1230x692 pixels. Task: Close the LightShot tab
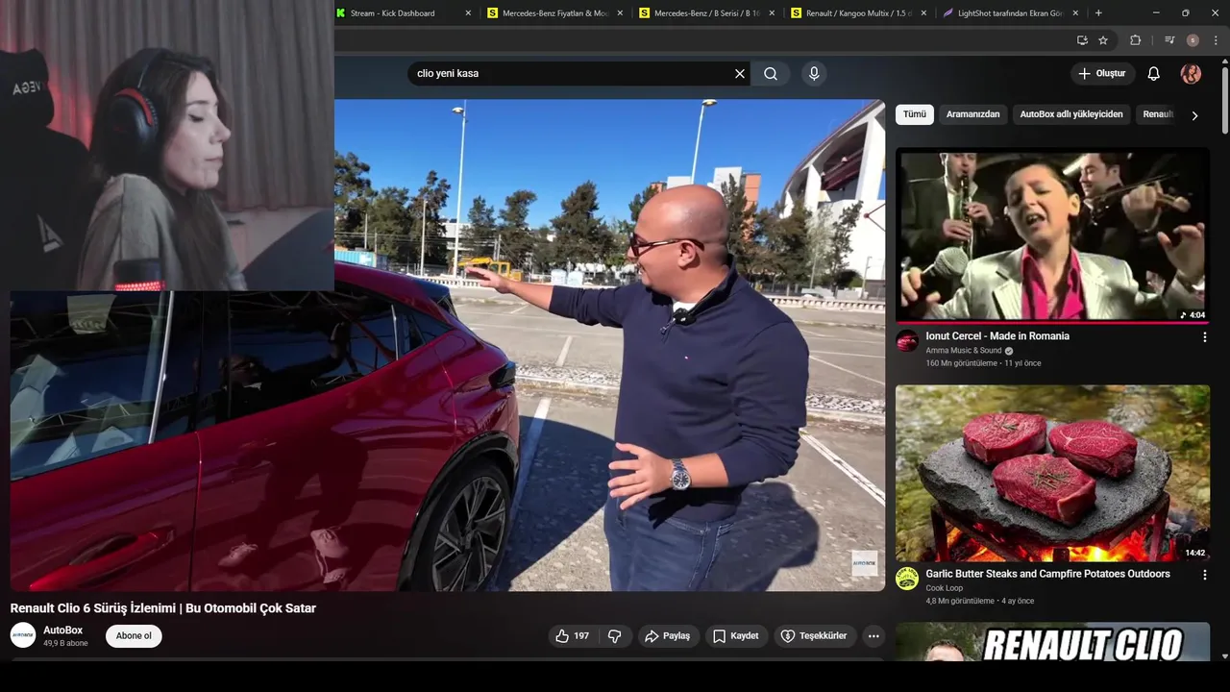coord(1075,13)
